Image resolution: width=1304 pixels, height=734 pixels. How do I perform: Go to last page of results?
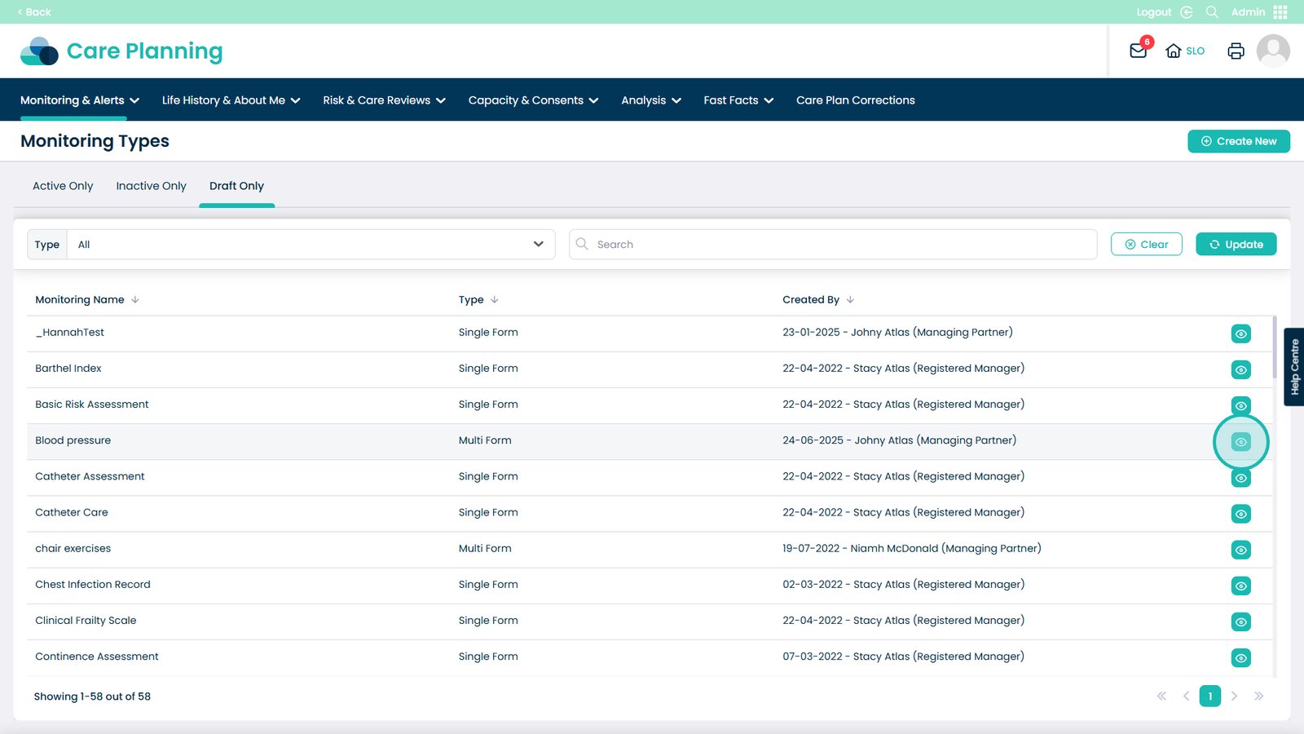[1258, 696]
